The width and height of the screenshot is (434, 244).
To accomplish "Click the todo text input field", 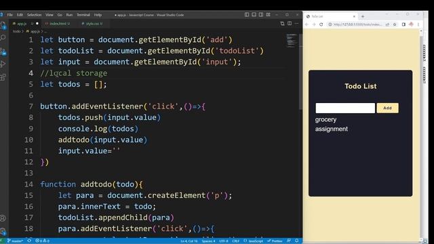I will point(345,108).
